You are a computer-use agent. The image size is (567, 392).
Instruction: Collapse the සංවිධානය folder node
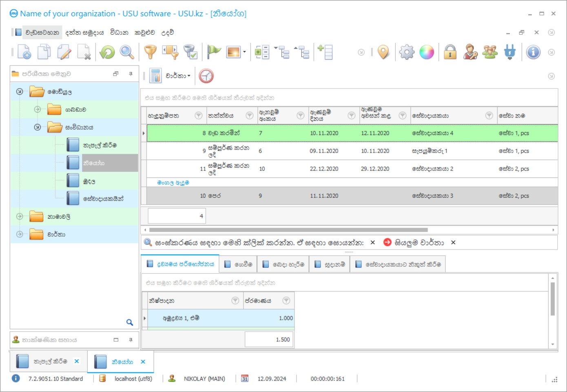pos(38,127)
